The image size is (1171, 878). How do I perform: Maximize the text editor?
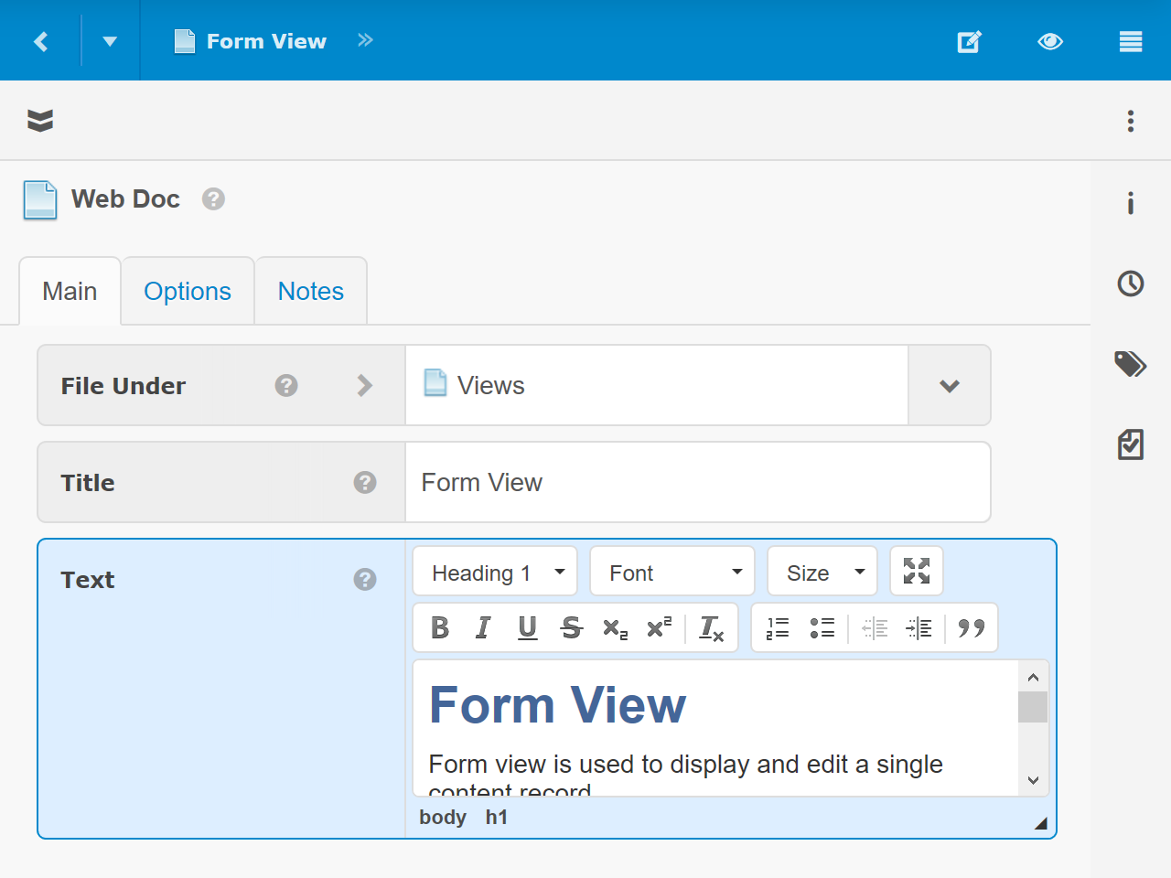click(x=916, y=571)
